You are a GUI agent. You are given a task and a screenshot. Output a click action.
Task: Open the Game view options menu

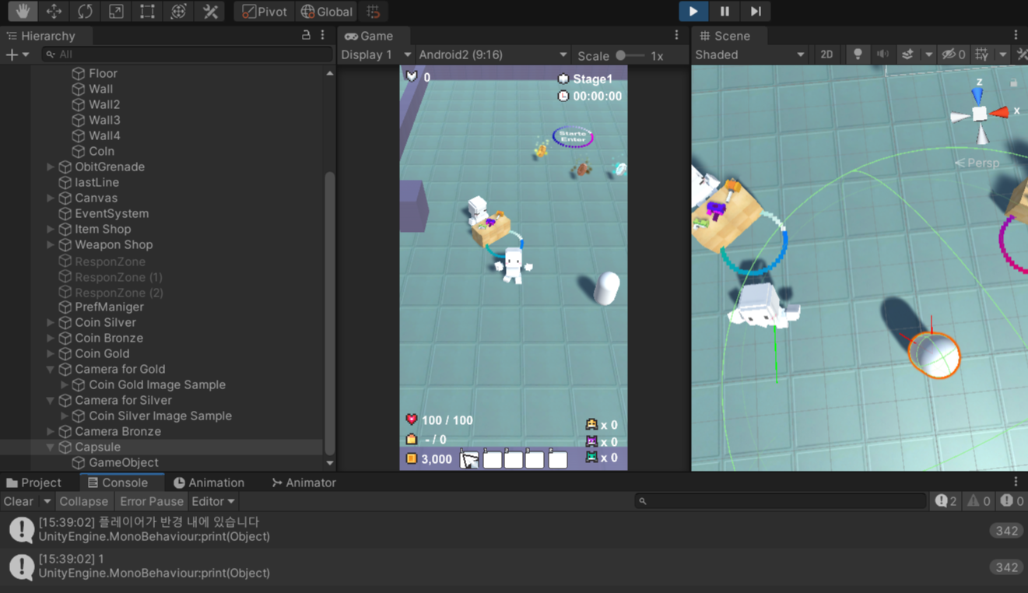(676, 36)
